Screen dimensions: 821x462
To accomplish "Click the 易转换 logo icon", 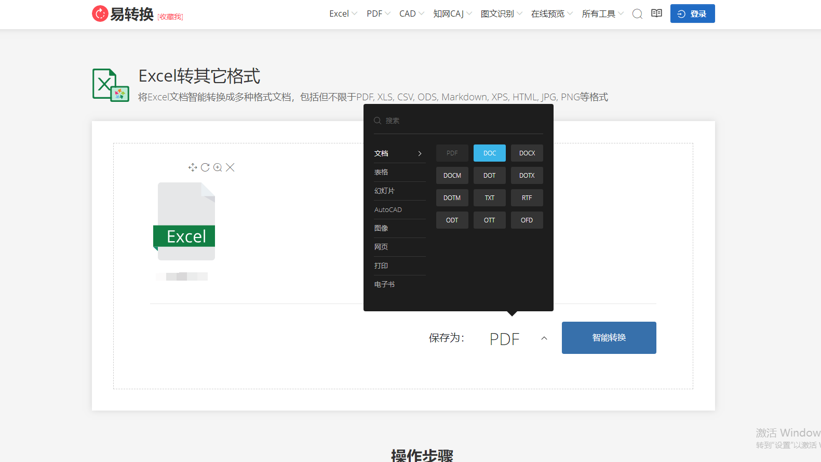I will (100, 14).
